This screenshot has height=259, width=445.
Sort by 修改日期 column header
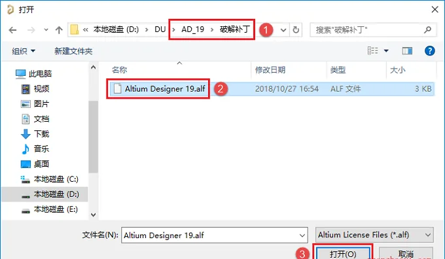point(270,70)
